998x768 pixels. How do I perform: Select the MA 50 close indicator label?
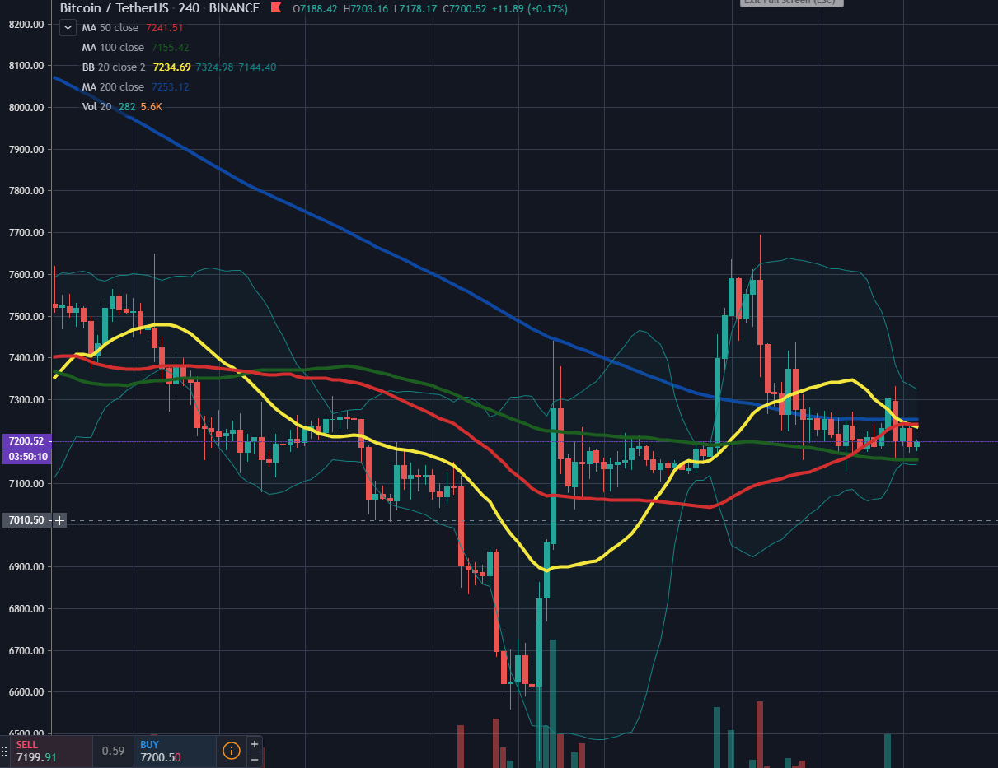point(110,28)
